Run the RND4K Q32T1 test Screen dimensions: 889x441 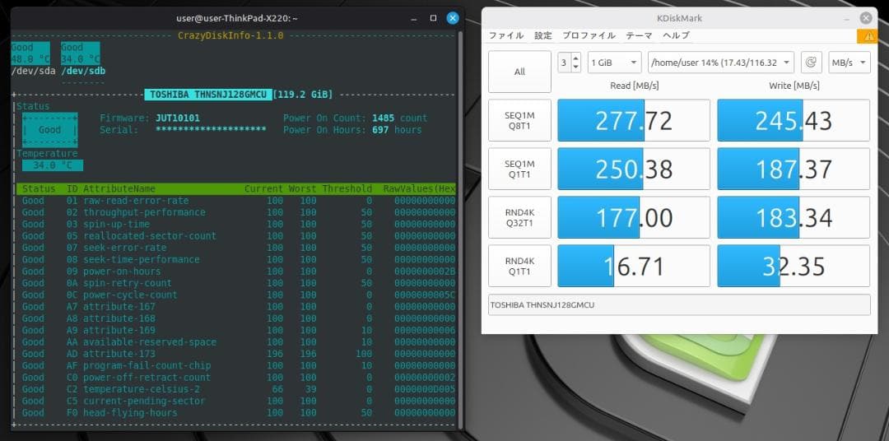click(x=519, y=217)
